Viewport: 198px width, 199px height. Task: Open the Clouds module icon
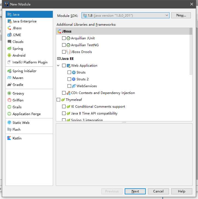pyautogui.click(x=9, y=42)
